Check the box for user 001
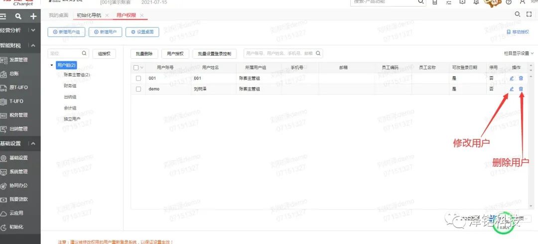 point(138,78)
